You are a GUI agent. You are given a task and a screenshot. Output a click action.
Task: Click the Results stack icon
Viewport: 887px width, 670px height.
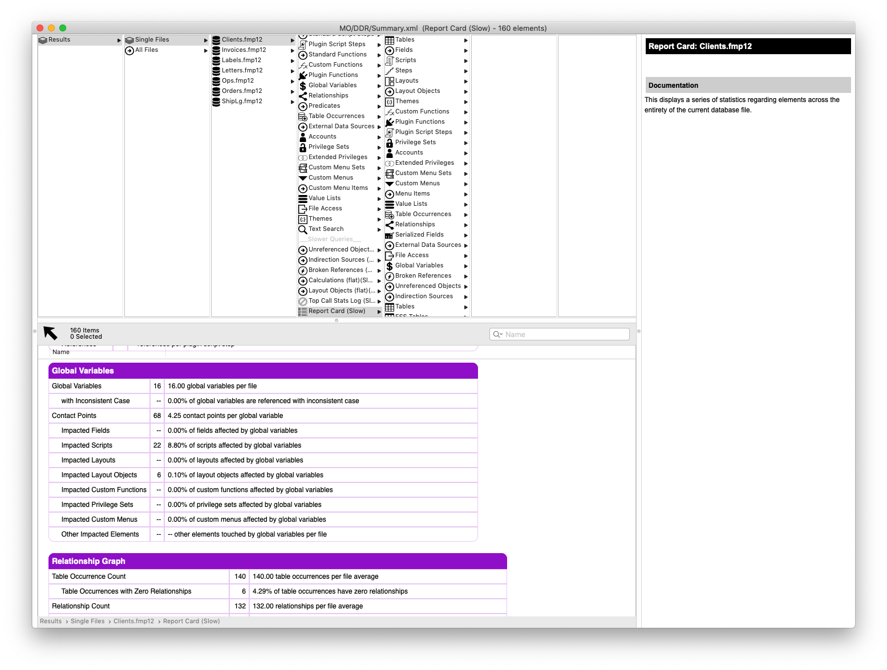43,40
